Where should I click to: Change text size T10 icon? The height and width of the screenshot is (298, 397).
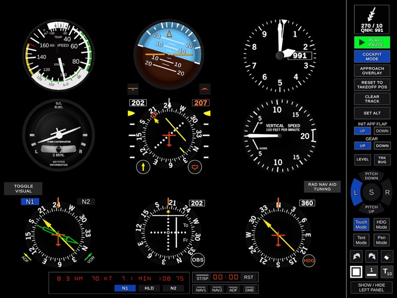386,272
